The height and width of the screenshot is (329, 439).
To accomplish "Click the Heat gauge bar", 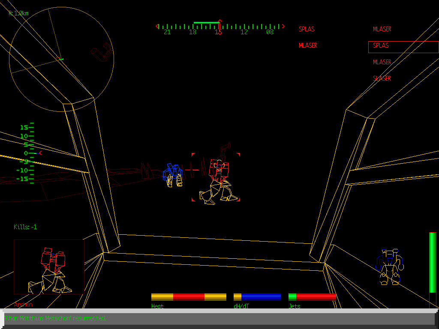I will coord(189,297).
